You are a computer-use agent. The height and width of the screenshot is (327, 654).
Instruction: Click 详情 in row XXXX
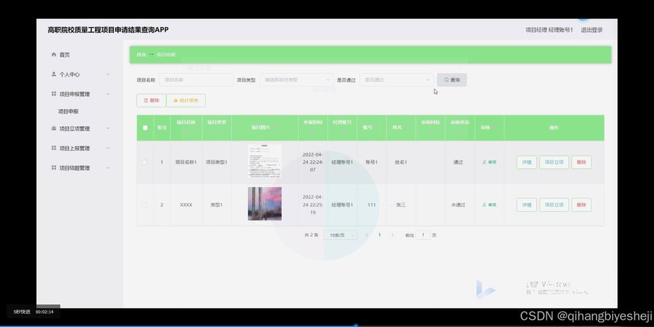[526, 205]
